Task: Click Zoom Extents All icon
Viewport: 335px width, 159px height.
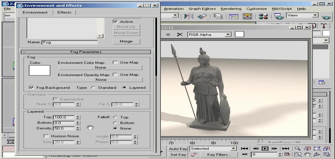Action: 327,149
